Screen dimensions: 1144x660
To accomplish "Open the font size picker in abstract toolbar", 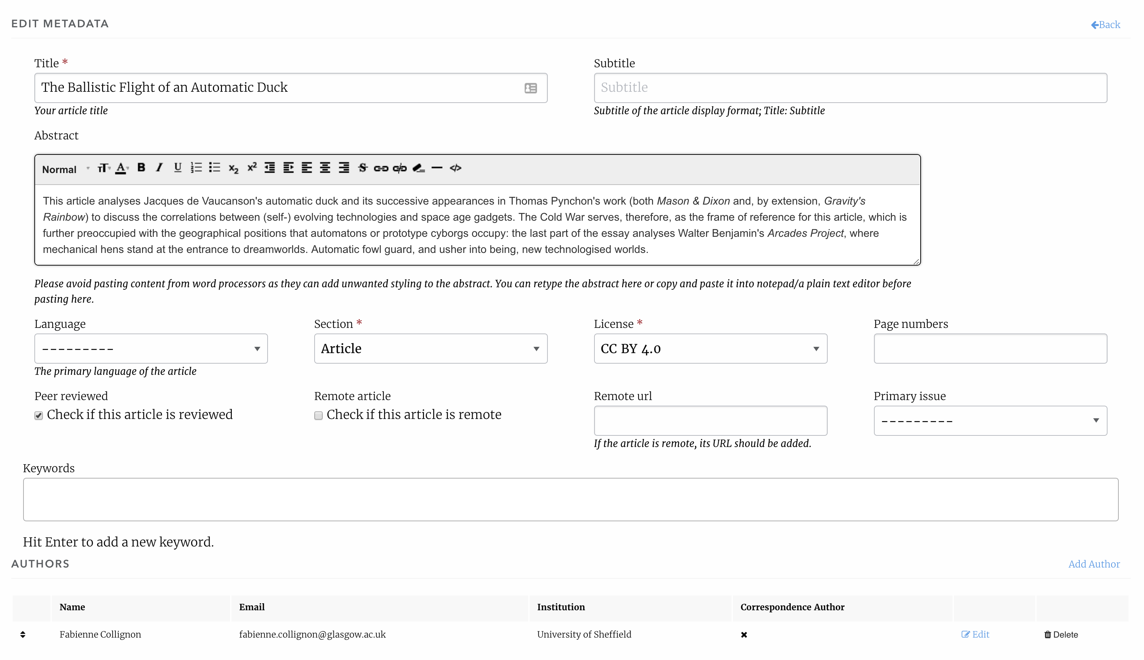I will (x=104, y=168).
